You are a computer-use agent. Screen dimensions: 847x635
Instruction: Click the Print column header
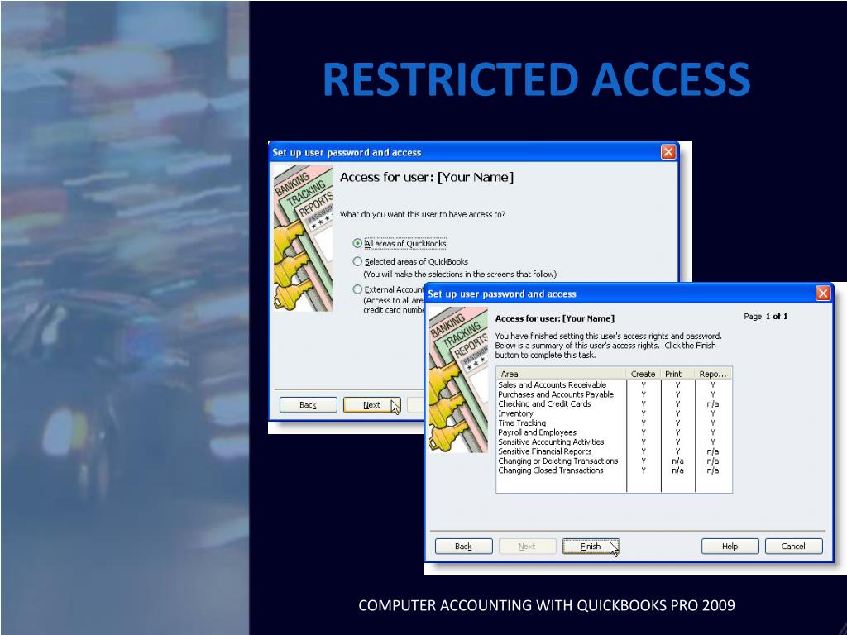(678, 374)
